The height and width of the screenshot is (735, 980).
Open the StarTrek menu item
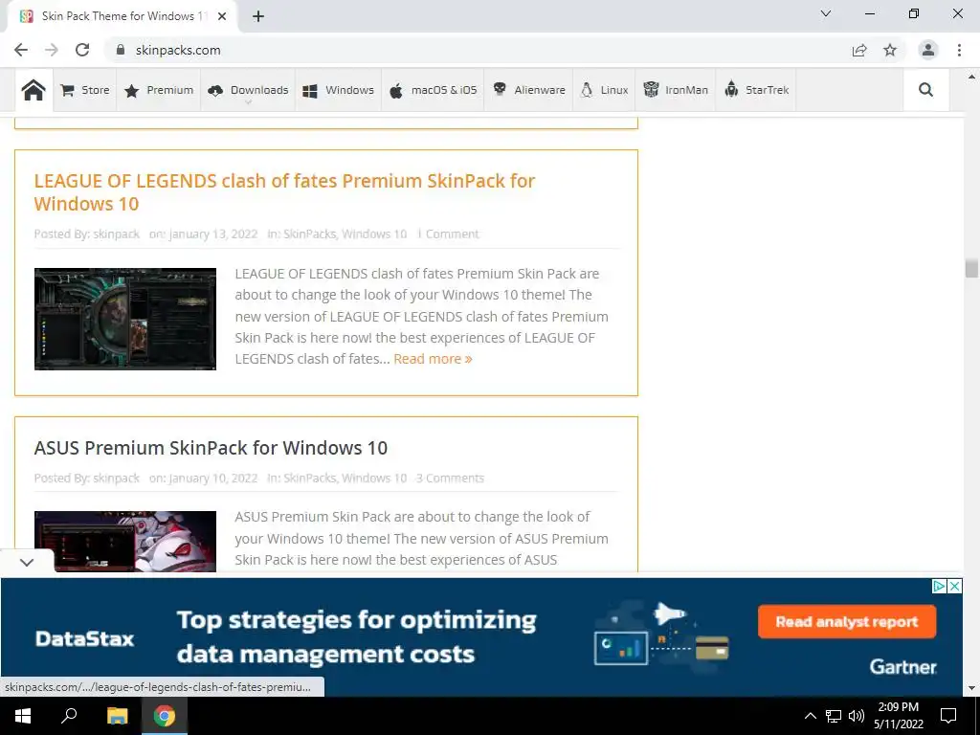pyautogui.click(x=756, y=90)
